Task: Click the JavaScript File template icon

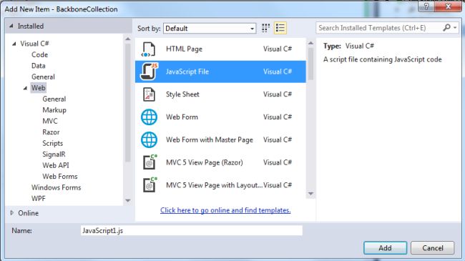Action: click(150, 72)
